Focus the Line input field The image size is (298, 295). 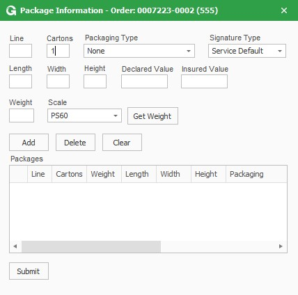click(x=20, y=51)
